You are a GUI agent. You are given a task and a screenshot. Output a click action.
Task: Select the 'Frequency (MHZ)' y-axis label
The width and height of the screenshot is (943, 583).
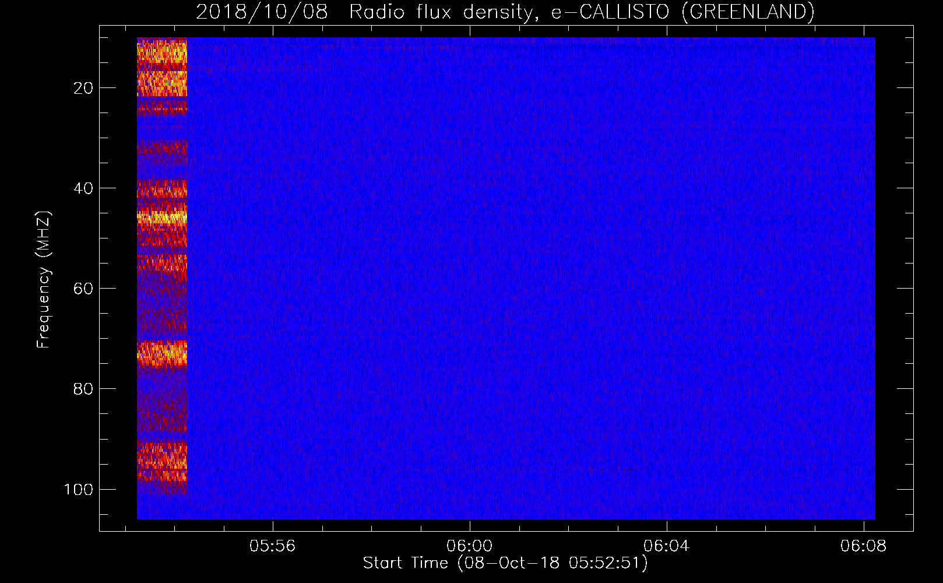pyautogui.click(x=44, y=279)
